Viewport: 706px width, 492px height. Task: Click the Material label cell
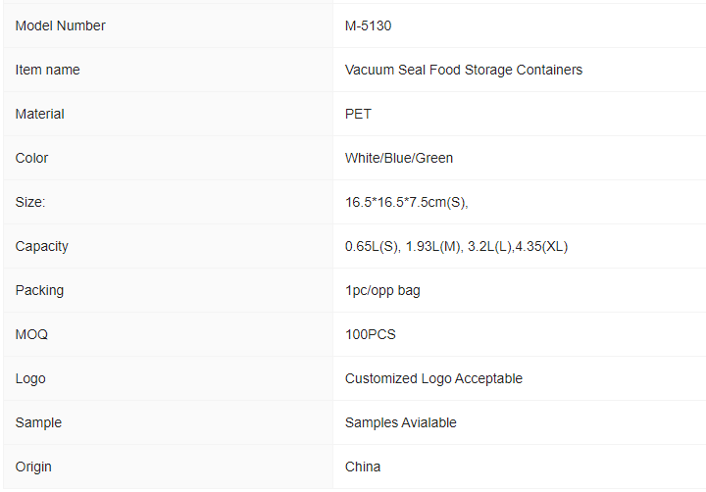pyautogui.click(x=168, y=114)
